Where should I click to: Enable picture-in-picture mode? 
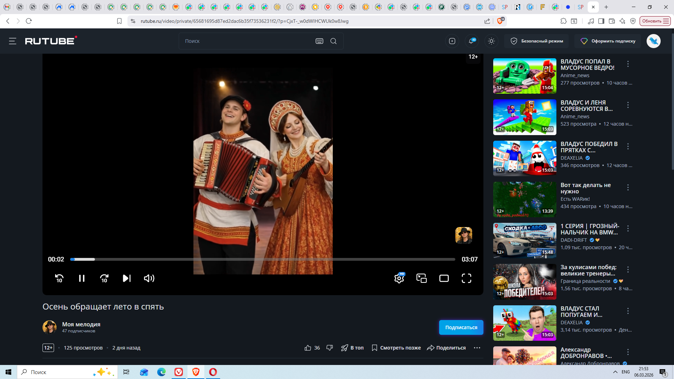pyautogui.click(x=422, y=278)
